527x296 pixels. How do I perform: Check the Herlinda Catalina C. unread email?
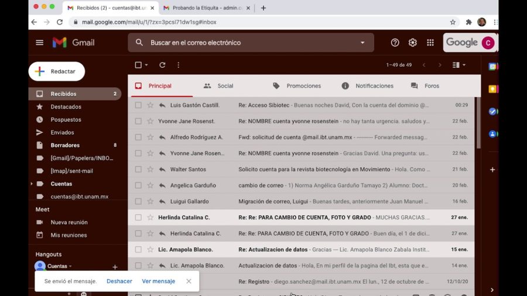[138, 218]
